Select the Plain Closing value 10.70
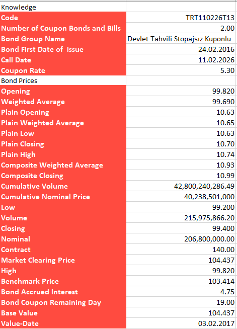The height and width of the screenshot is (329, 237). tap(181, 144)
